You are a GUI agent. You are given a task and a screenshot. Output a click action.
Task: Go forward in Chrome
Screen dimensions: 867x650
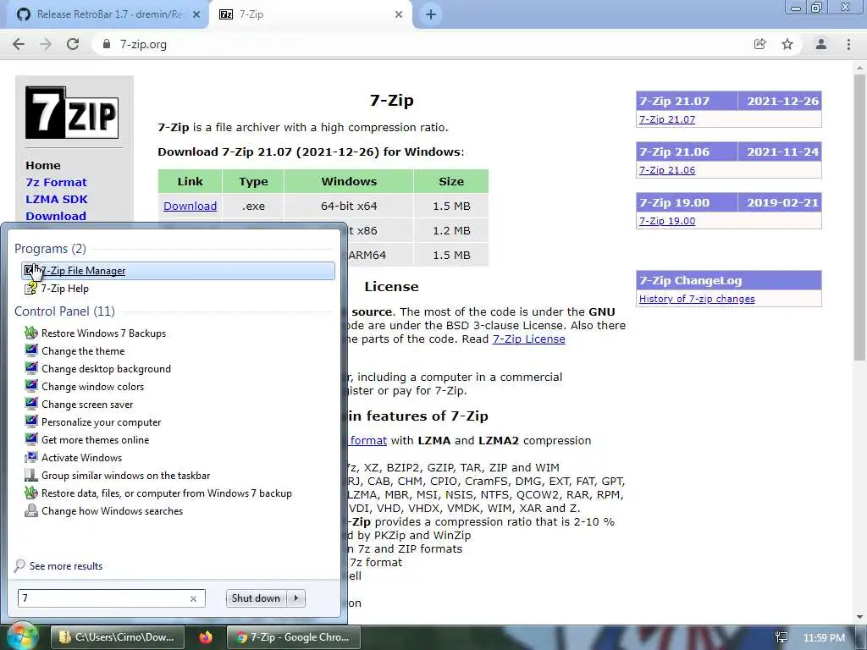pyautogui.click(x=46, y=44)
